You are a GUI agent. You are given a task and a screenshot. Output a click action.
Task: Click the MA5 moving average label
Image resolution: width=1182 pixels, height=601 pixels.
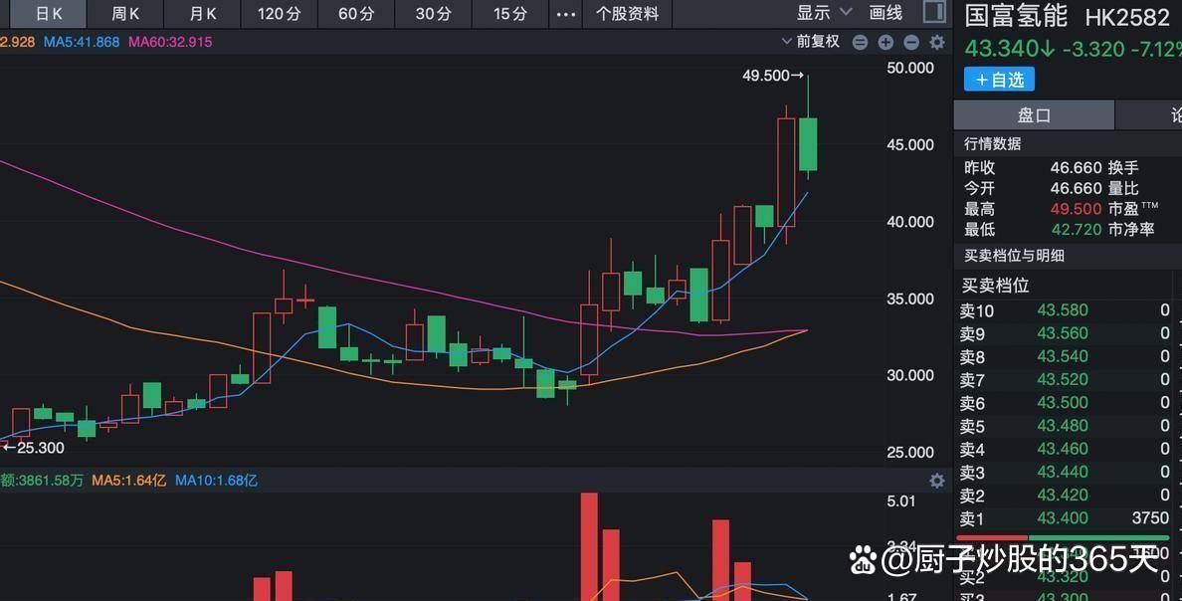click(x=82, y=42)
